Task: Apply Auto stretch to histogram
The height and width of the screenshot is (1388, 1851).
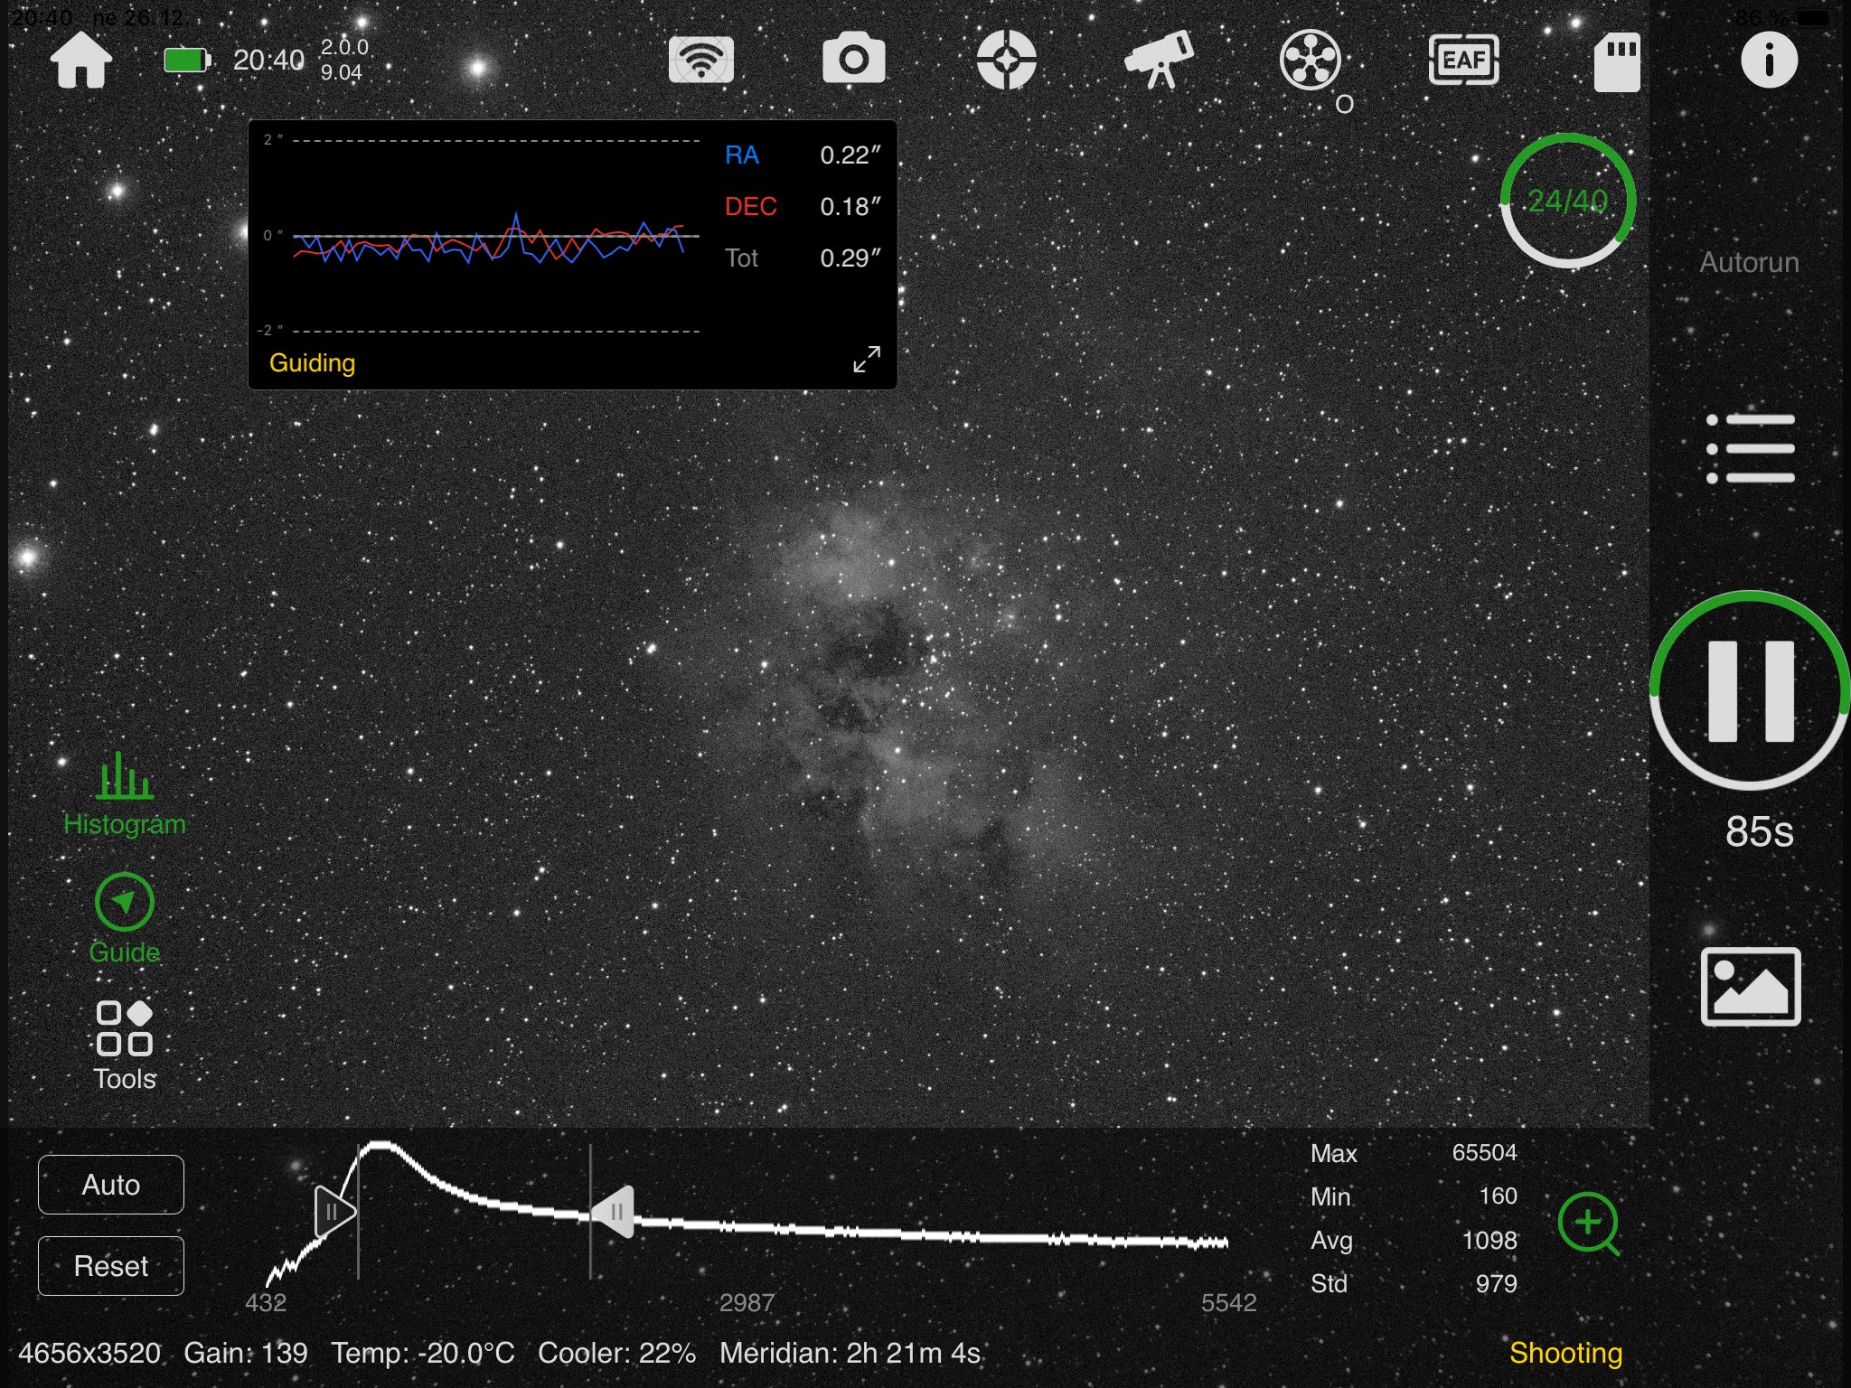Action: click(110, 1185)
